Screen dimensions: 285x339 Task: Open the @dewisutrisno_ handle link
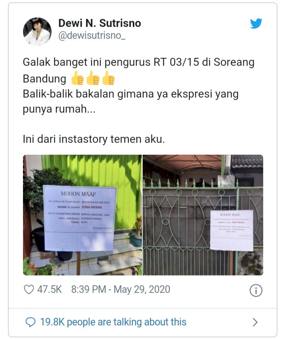coord(92,35)
